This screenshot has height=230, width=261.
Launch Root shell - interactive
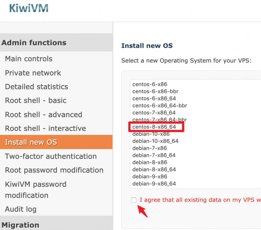45,128
